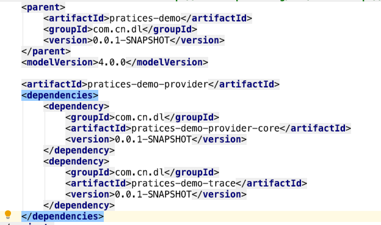Click parent groupId value com.cn.dl
This screenshot has height=225, width=381.
tap(118, 29)
